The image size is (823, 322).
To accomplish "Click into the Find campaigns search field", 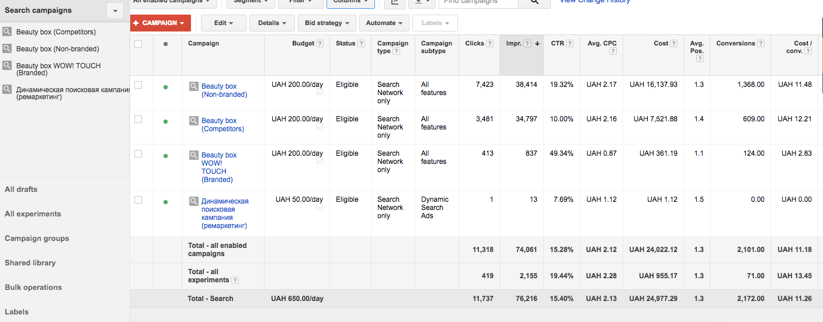I will [x=478, y=2].
